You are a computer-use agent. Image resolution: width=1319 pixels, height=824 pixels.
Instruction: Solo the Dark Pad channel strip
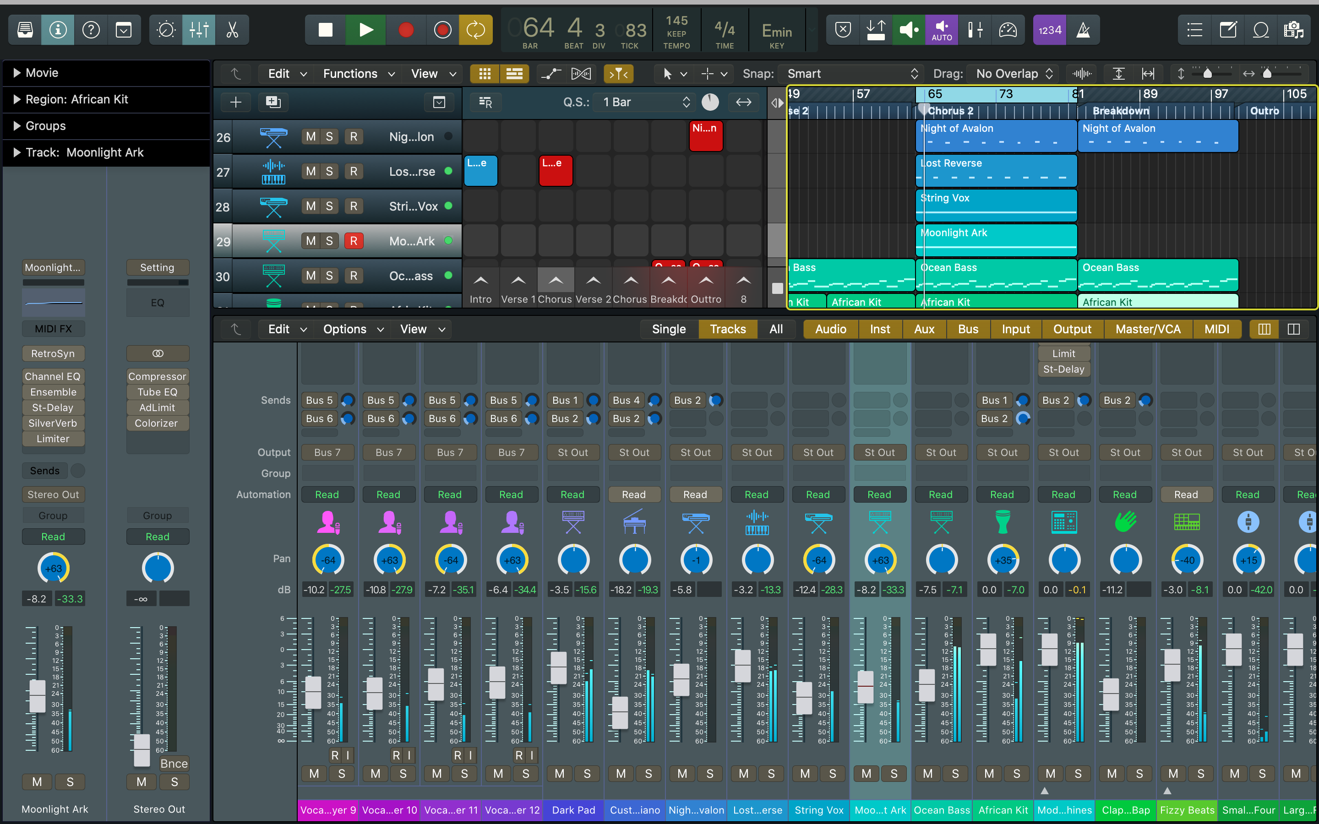587,773
